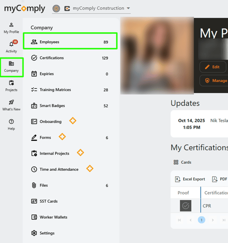Click the myComply logo
Viewport: 228px width, 243px height.
coord(25,9)
